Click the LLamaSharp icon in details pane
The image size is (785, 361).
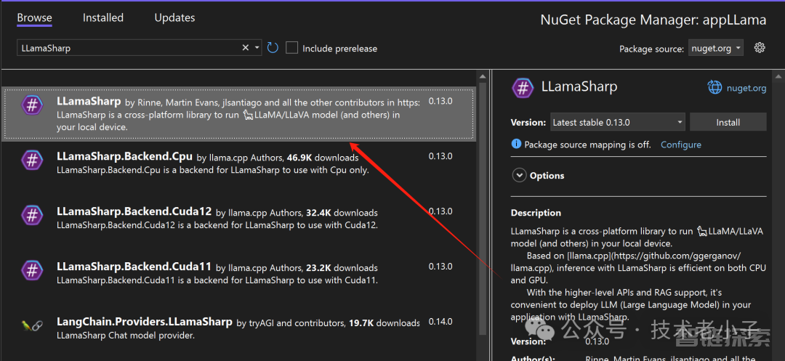(523, 88)
